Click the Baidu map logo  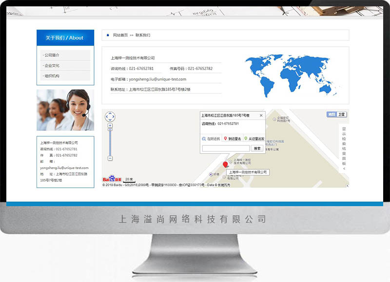111,179
